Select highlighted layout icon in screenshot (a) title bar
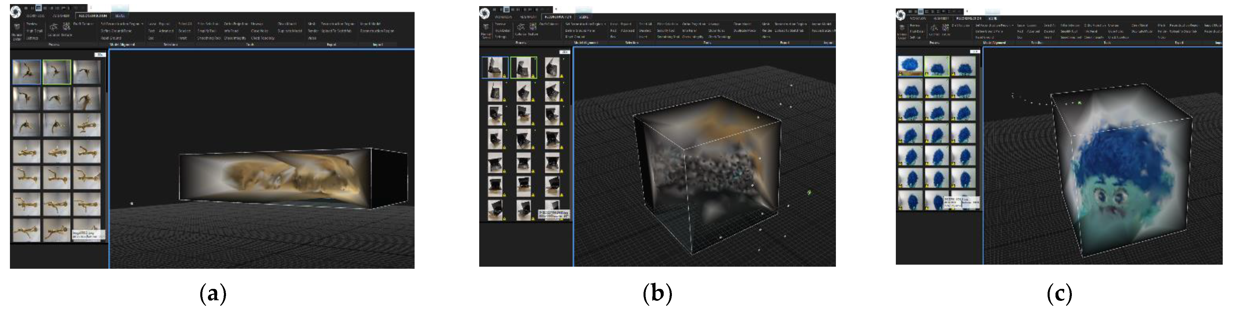Screen dimensions: 1235x316 click(x=38, y=8)
